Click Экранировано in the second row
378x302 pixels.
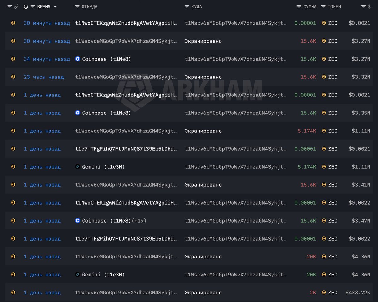click(x=203, y=41)
